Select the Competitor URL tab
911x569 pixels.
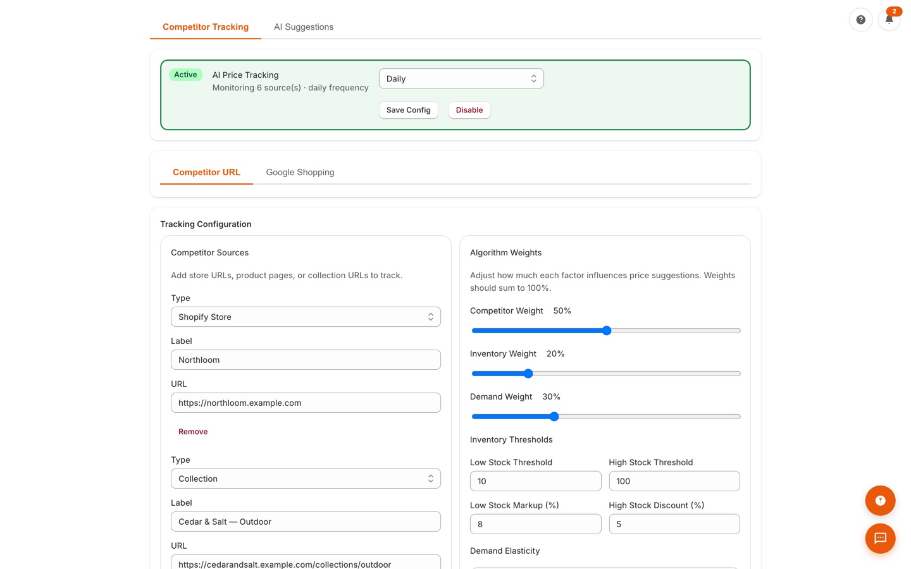(206, 173)
